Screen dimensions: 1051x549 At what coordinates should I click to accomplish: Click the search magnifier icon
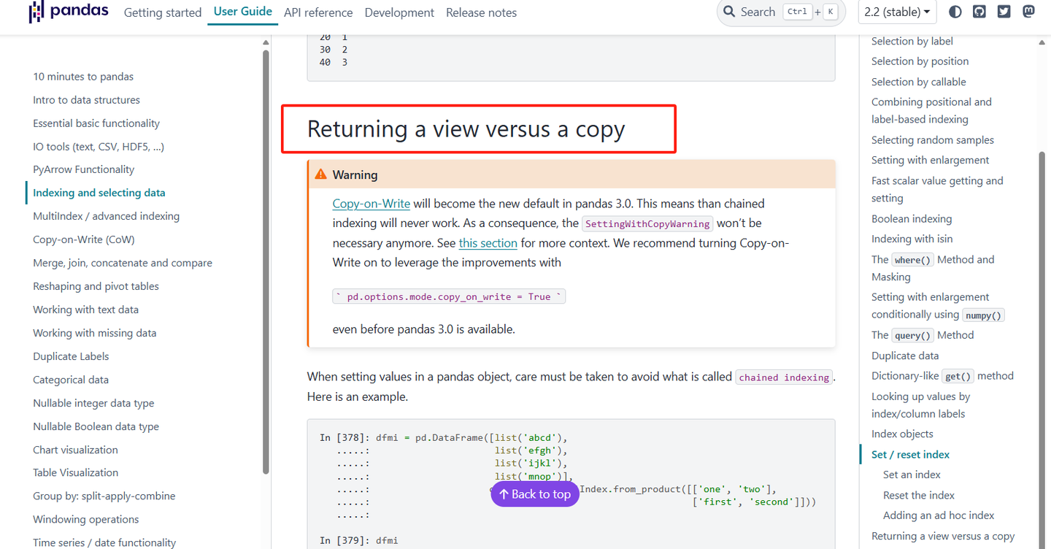pyautogui.click(x=729, y=12)
